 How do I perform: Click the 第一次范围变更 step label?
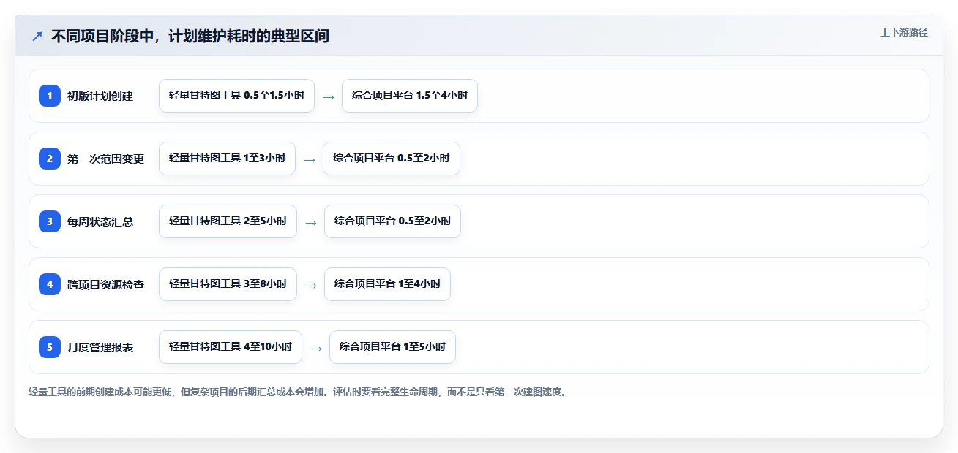(x=105, y=159)
